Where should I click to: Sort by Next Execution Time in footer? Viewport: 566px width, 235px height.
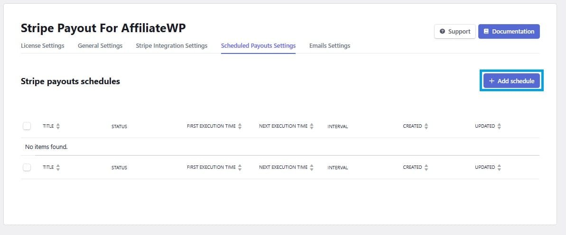point(312,167)
